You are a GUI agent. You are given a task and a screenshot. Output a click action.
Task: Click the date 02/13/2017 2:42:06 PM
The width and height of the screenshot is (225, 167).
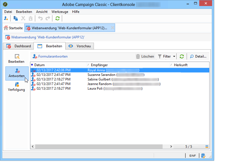coord(54,70)
